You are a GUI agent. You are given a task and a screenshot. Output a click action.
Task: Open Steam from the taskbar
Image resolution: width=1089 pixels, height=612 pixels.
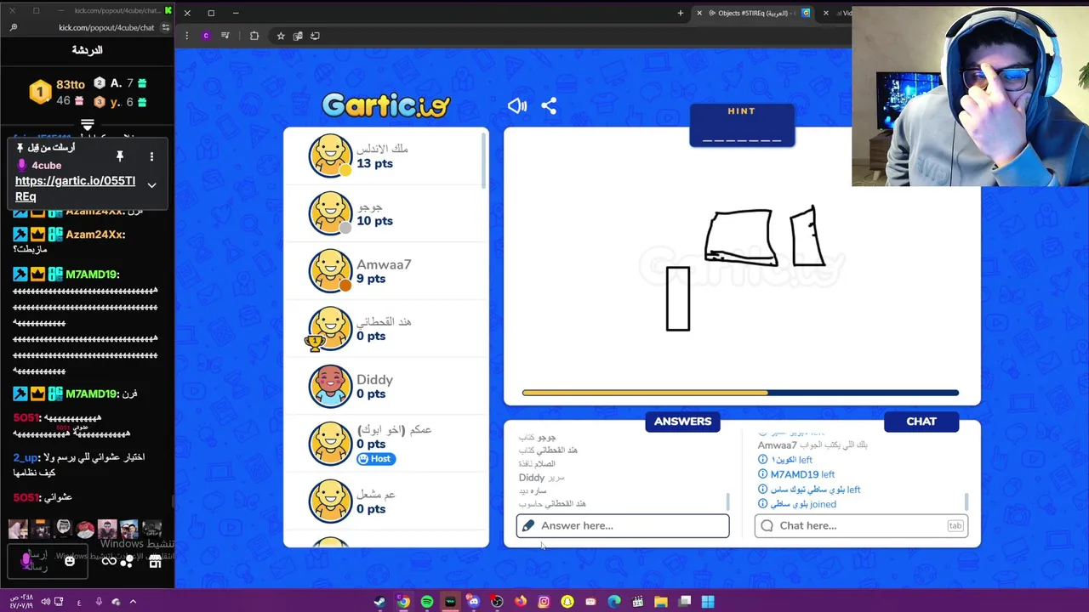(379, 602)
